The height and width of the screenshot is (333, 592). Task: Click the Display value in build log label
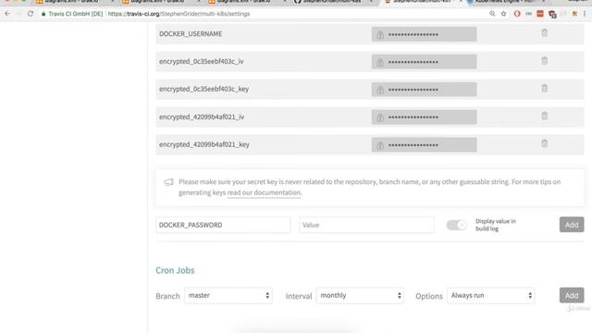pos(496,225)
